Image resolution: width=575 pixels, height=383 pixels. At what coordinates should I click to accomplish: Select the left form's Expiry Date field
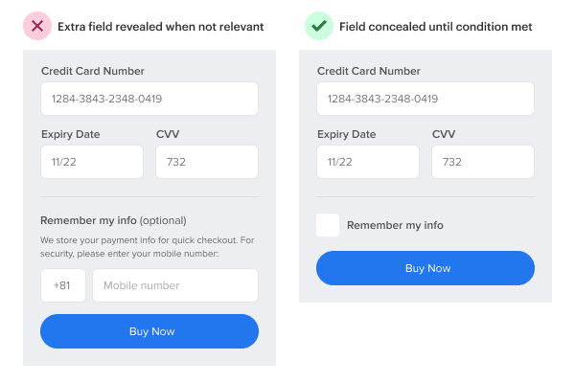tap(91, 162)
